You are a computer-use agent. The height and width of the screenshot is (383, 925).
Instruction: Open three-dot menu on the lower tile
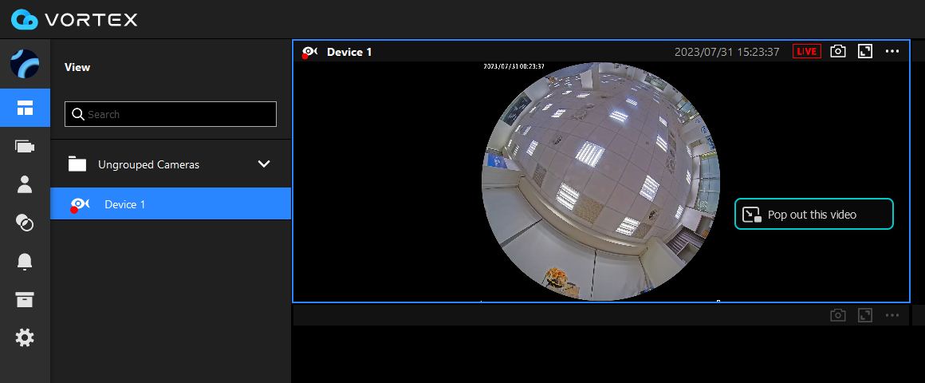[892, 315]
